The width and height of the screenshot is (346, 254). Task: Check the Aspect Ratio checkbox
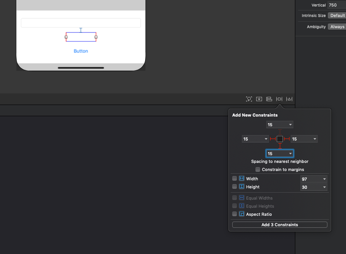235,214
